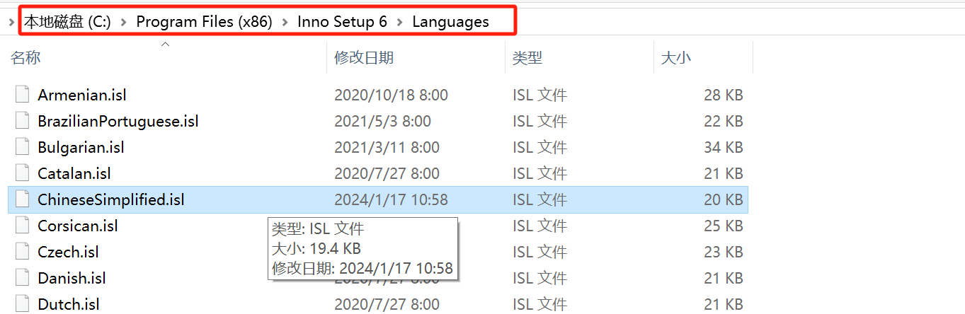
Task: Click date 2021/3/11 8:00 of Bulgarian.isl
Action: (387, 147)
